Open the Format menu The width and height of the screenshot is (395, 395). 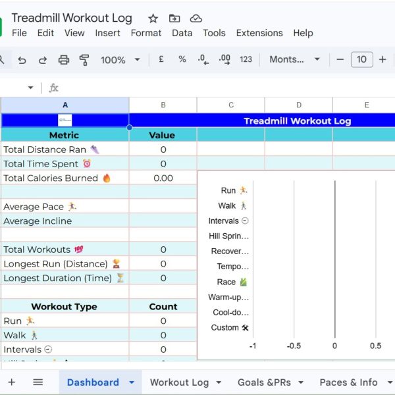[x=146, y=33]
